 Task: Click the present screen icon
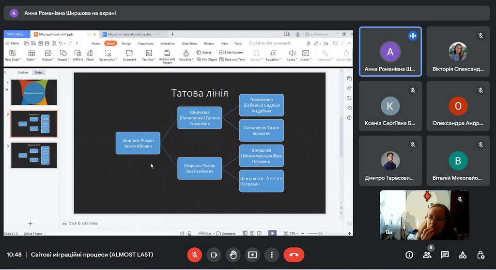[x=252, y=255]
